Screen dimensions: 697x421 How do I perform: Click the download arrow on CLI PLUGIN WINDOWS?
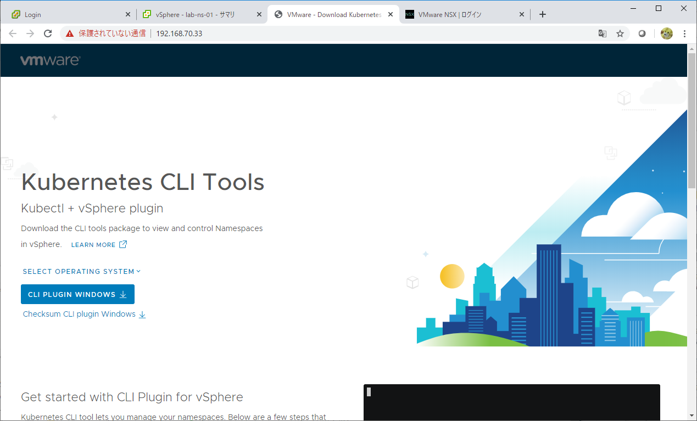click(x=123, y=295)
